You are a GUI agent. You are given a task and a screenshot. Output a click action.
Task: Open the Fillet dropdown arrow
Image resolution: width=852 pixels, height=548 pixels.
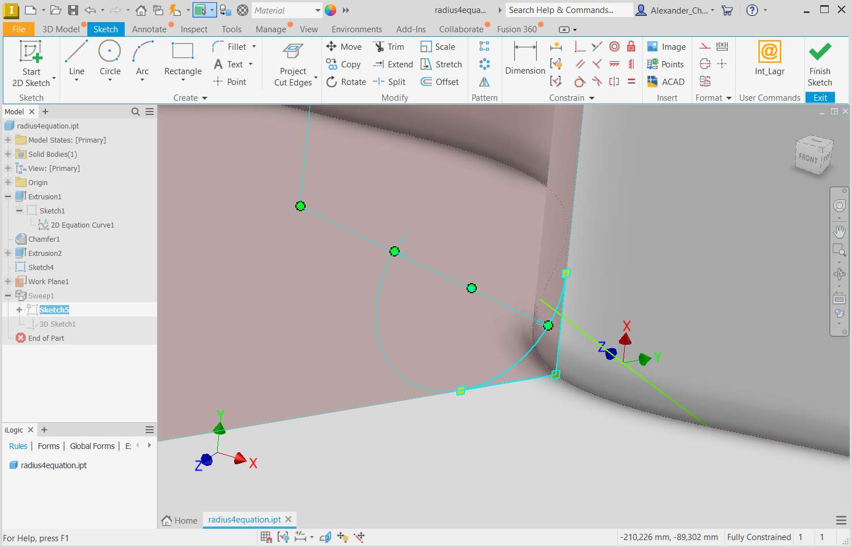point(253,46)
